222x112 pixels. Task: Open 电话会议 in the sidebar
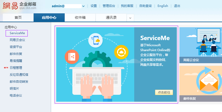(16, 96)
